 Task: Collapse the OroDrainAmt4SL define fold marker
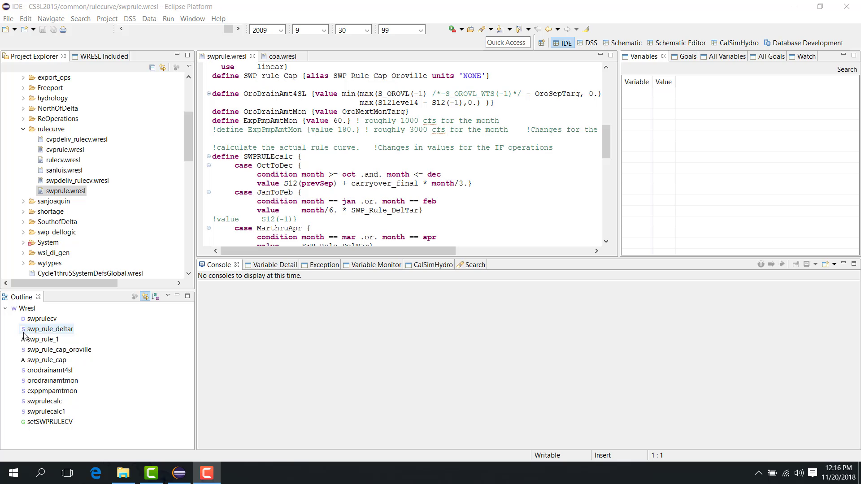tap(209, 94)
